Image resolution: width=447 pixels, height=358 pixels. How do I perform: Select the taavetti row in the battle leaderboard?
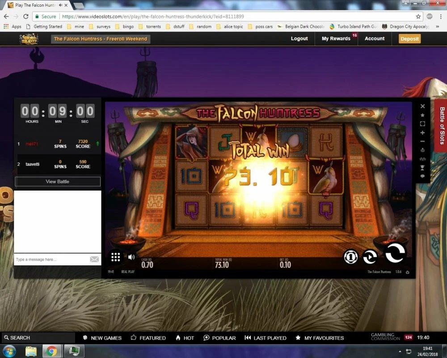[59, 164]
